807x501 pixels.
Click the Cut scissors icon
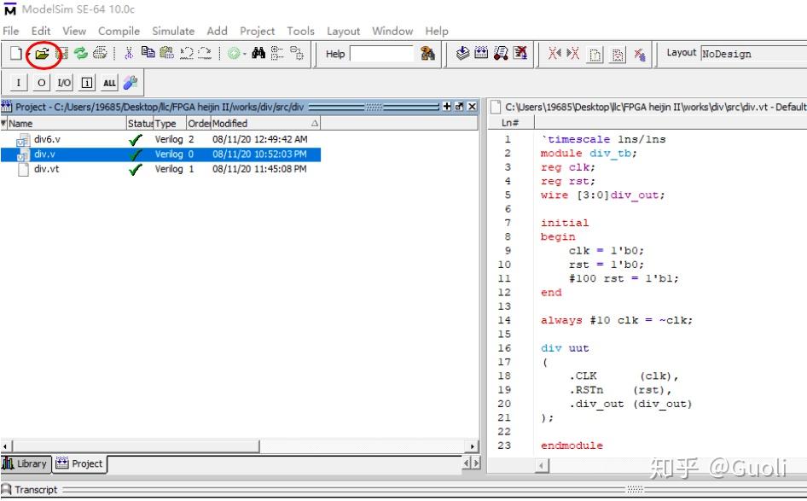pos(129,54)
